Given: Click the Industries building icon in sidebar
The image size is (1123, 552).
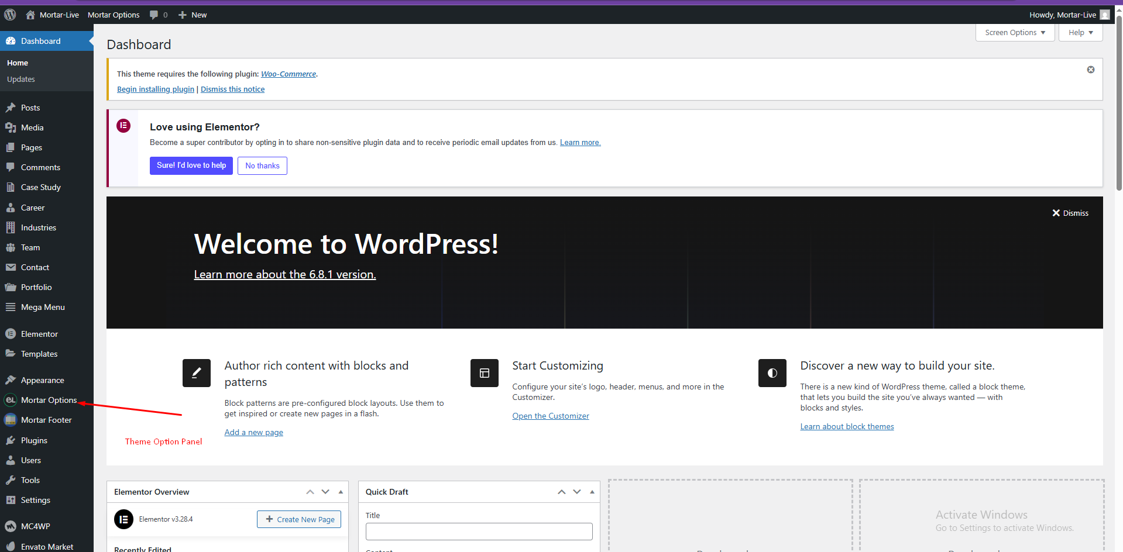Looking at the screenshot, I should coord(11,227).
